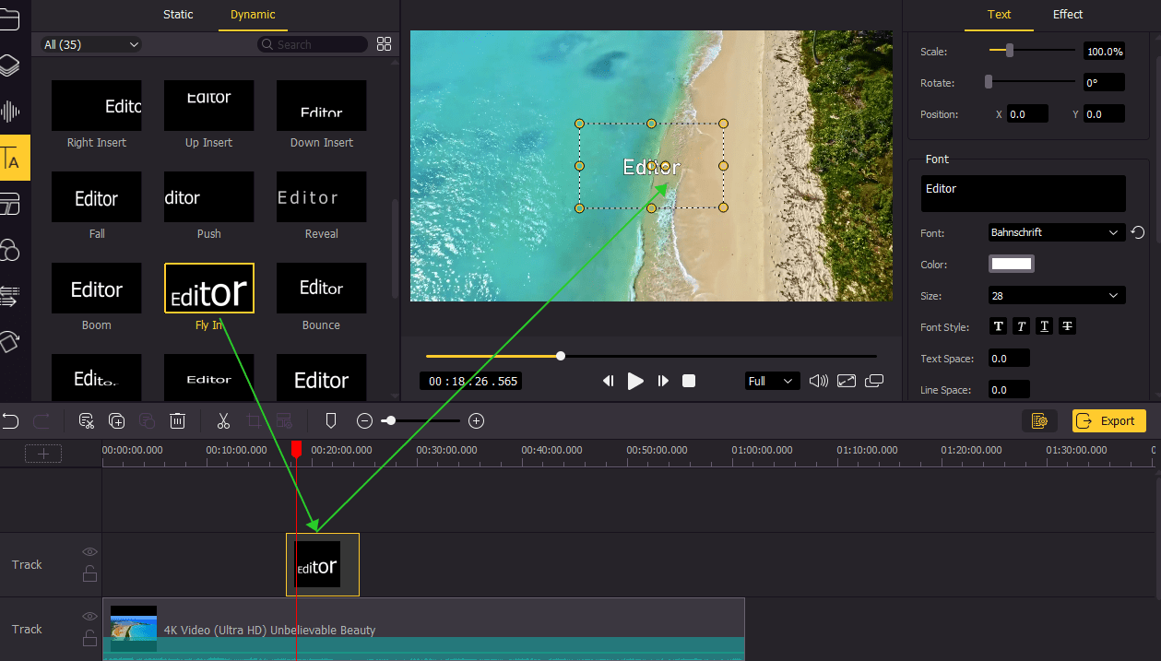Click the Search templates field
Screen dimensions: 1161x661
[x=313, y=44]
